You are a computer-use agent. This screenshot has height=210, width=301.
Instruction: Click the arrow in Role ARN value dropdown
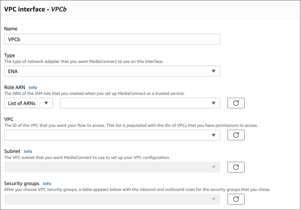[214, 103]
